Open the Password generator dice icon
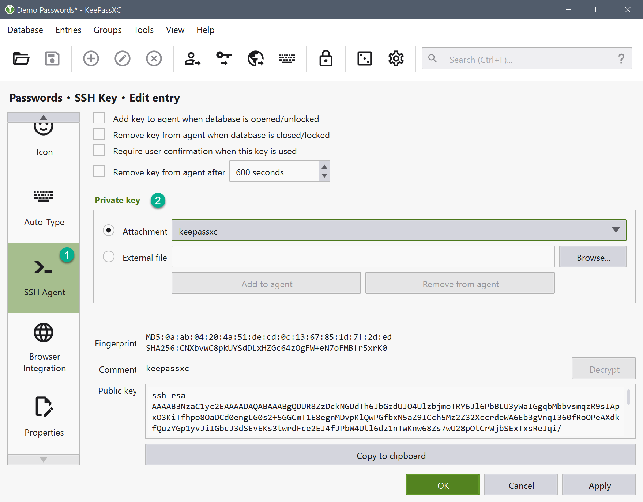 pyautogui.click(x=364, y=58)
